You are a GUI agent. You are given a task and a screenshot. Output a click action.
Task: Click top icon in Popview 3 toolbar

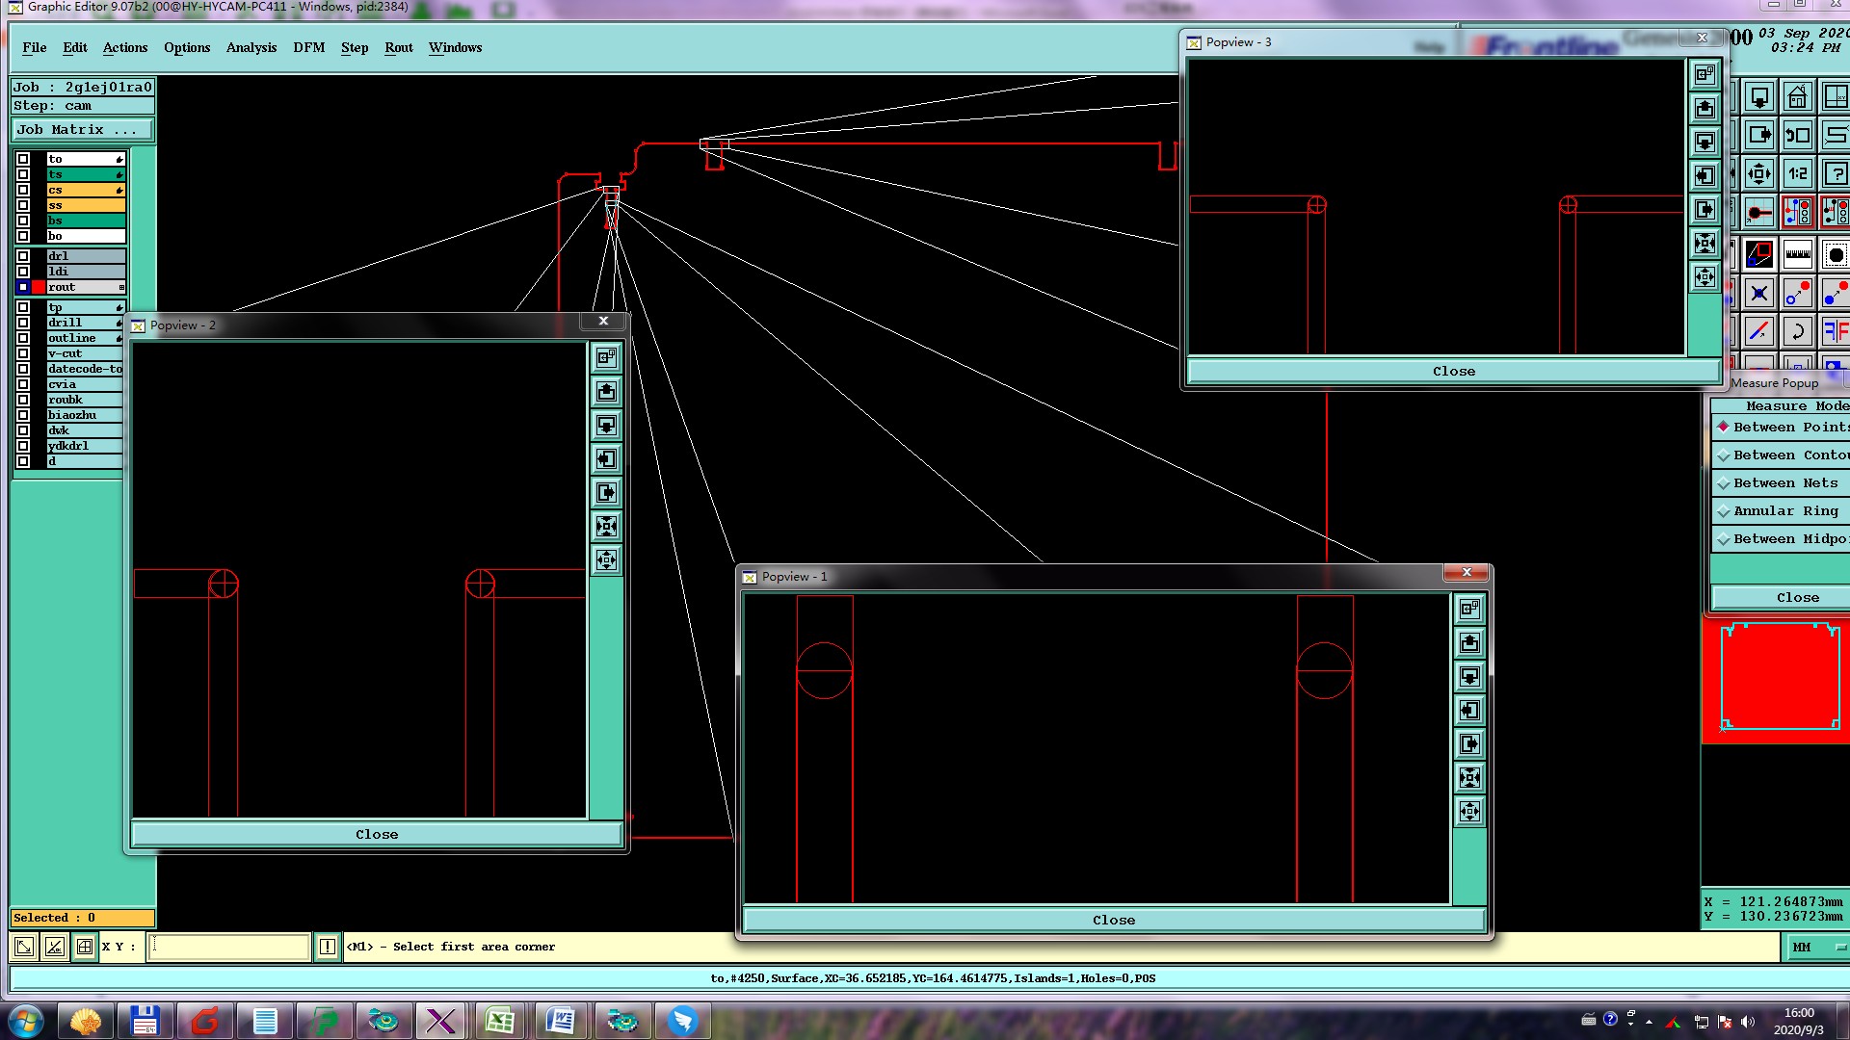click(x=1705, y=74)
